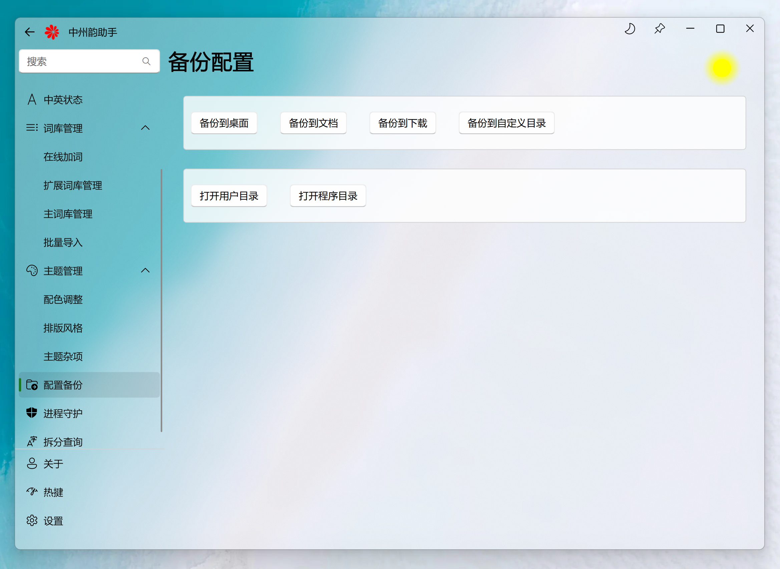Click the back arrow icon
Screen dimensions: 780x569
coord(30,32)
